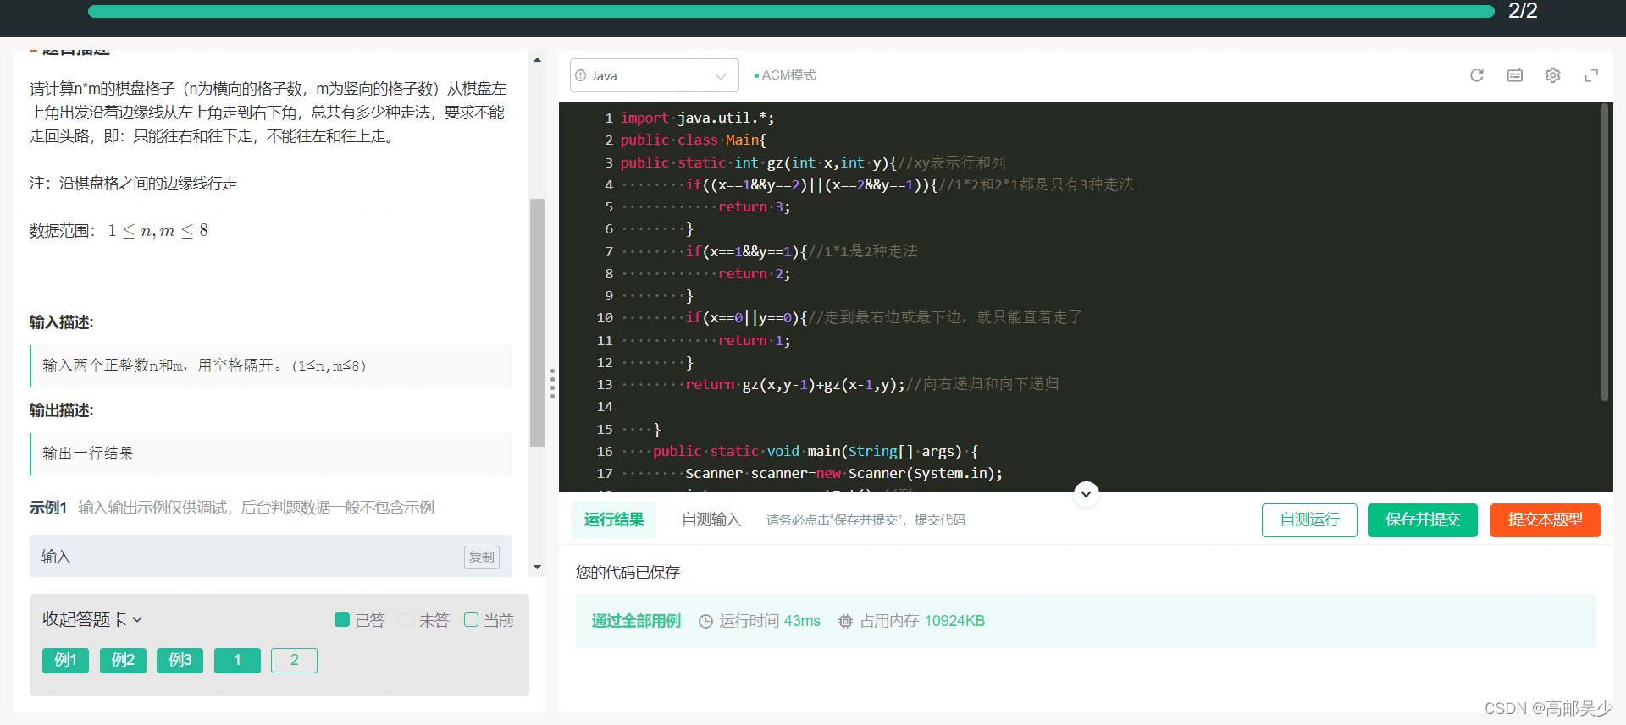Image resolution: width=1626 pixels, height=725 pixels.
Task: Click the '已答' legend marker
Action: tap(342, 620)
